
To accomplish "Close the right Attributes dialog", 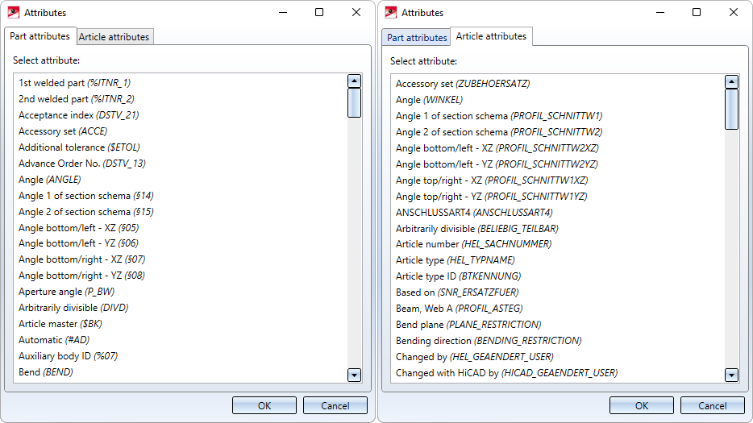I will pyautogui.click(x=734, y=12).
